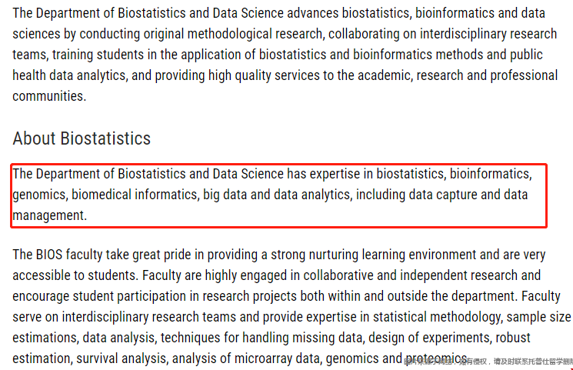The image size is (573, 370).
Task: Click the red-highlighted expertise paragraph
Action: (278, 195)
